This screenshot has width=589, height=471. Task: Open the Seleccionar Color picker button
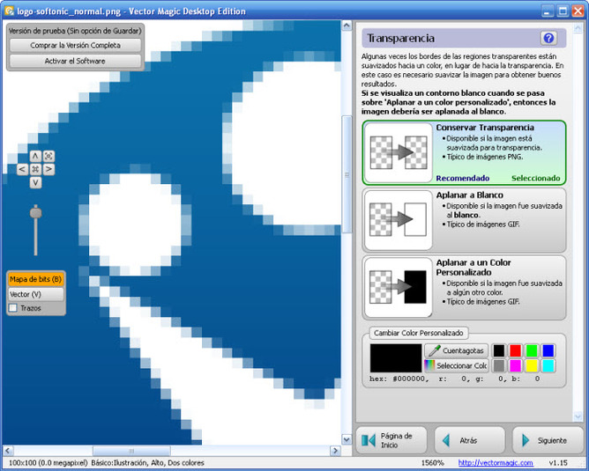tap(457, 365)
